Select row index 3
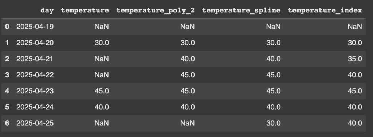 [7, 75]
